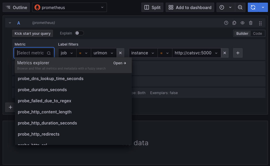Collapse query row A

10,23
